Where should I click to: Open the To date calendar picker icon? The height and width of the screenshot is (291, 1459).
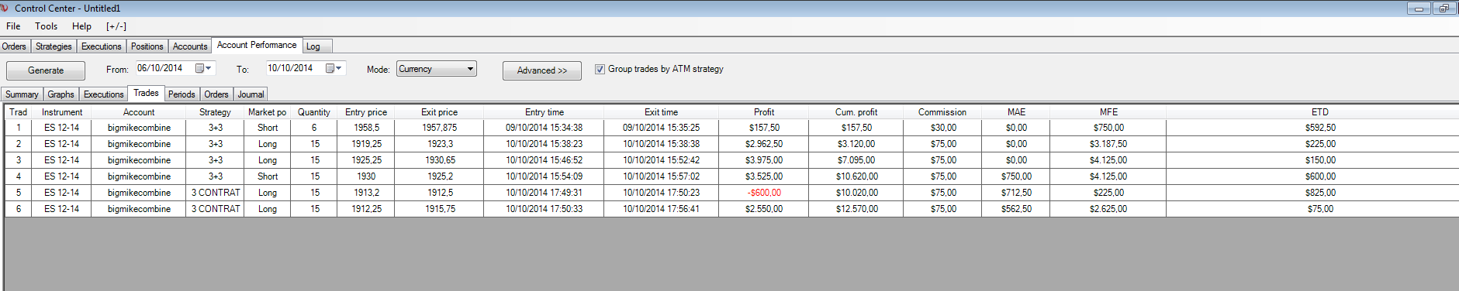pyautogui.click(x=334, y=68)
